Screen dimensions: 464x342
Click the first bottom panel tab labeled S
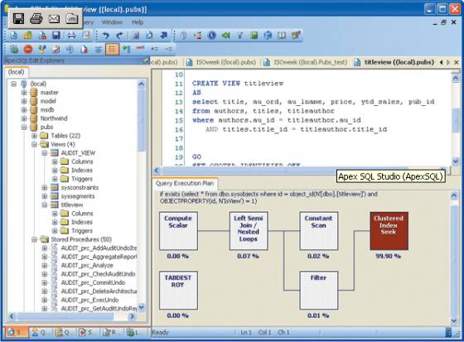[17, 333]
